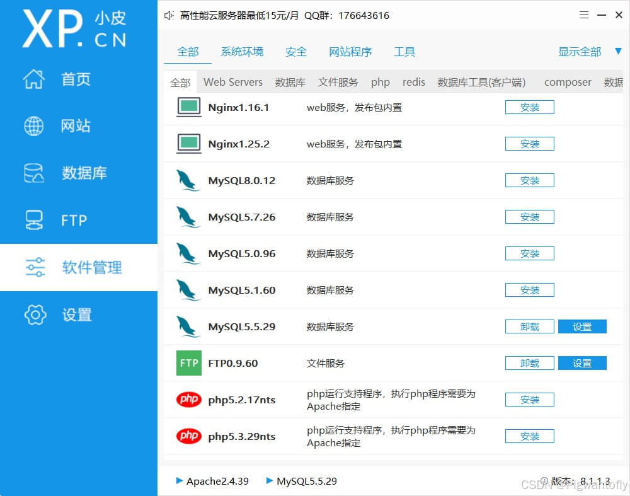
Task: Filter by 文件服务 category
Action: pos(338,83)
